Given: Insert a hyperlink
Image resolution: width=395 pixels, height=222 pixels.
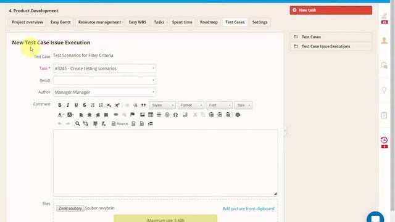Looking at the screenshot, I should tap(116, 115).
